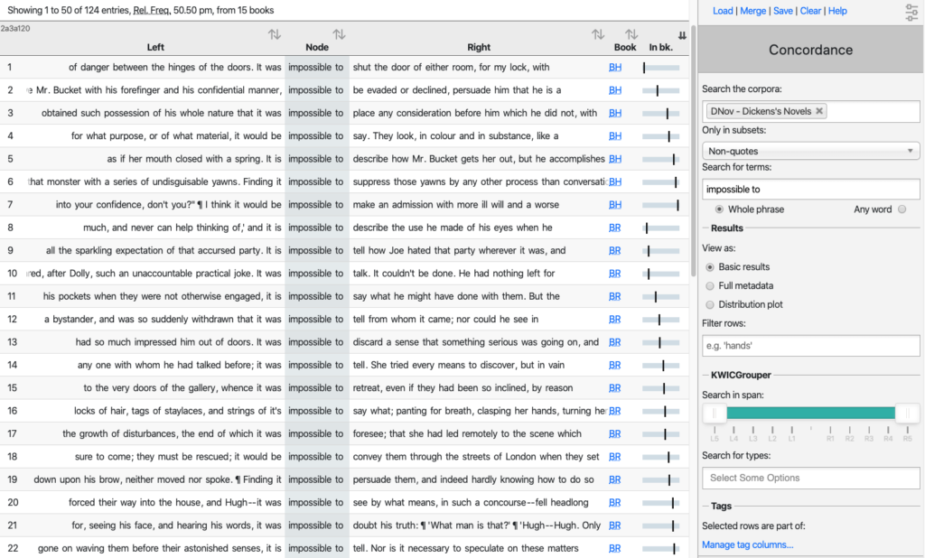
Task: Click the Load menu item
Action: pyautogui.click(x=723, y=11)
